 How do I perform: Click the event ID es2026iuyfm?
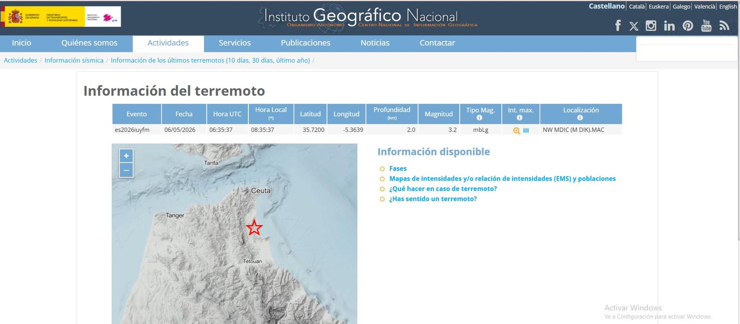(x=132, y=130)
